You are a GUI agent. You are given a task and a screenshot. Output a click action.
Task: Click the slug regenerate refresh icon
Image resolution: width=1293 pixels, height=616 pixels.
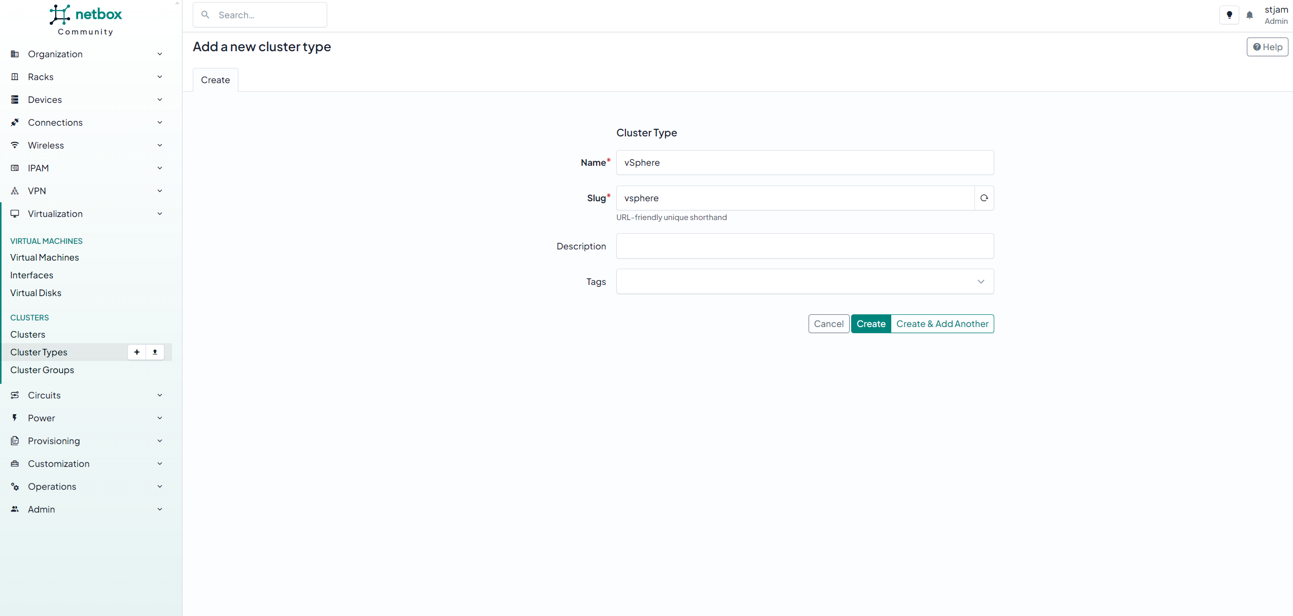pyautogui.click(x=984, y=198)
